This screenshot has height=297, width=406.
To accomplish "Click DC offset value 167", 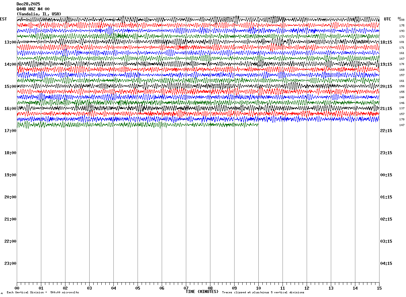I will tap(402, 59).
